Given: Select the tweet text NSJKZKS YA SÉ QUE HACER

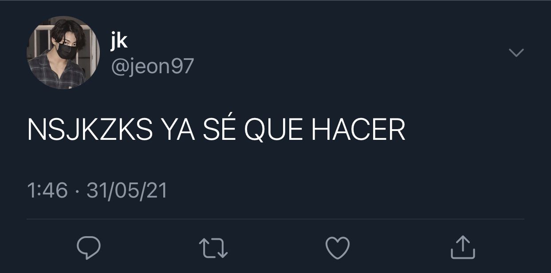Looking at the screenshot, I should [216, 131].
